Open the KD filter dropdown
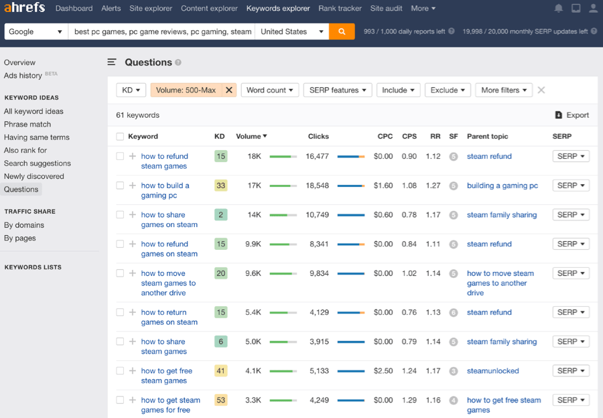This screenshot has height=418, width=603. pyautogui.click(x=131, y=90)
